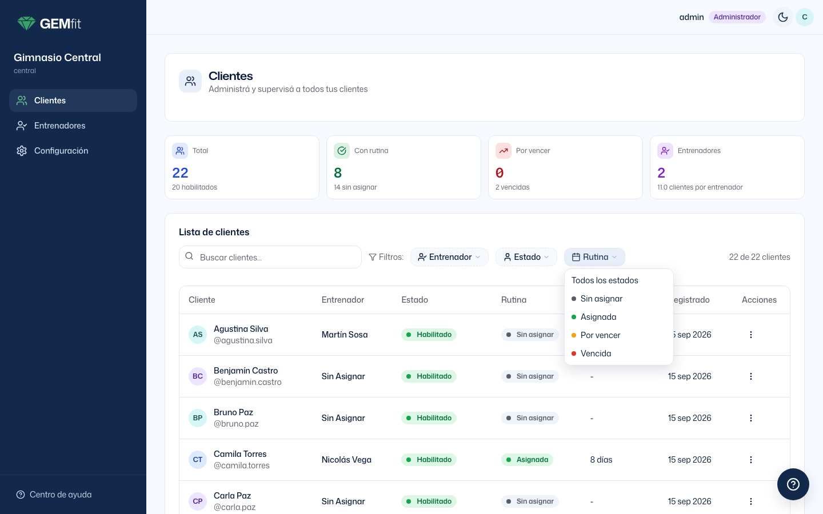Click Nicolás Vega trainer cell

346,460
